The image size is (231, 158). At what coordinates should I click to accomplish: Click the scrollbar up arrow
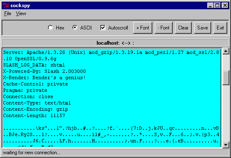pos(225,51)
